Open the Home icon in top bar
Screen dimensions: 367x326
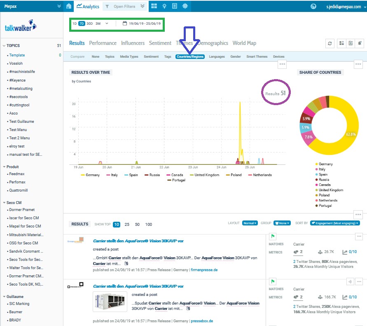(x=69, y=6)
